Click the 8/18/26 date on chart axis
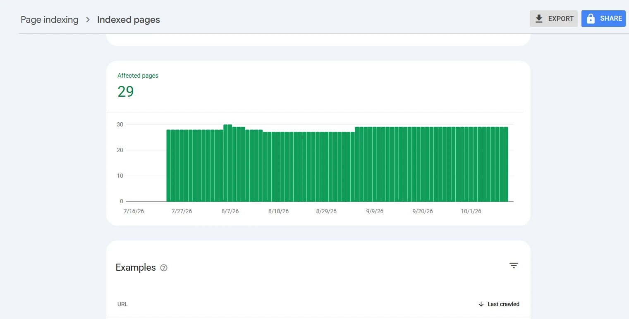 [278, 211]
